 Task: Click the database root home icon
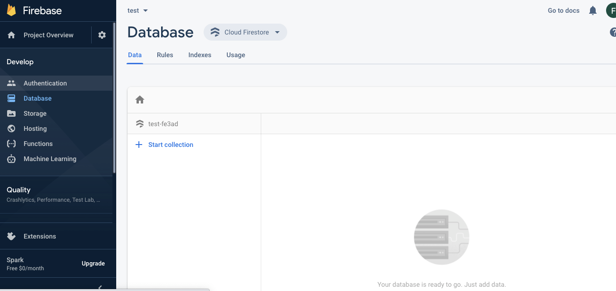click(x=140, y=100)
